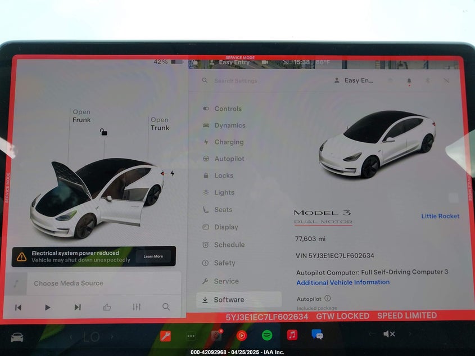Tap the car controls icon

pyautogui.click(x=17, y=337)
